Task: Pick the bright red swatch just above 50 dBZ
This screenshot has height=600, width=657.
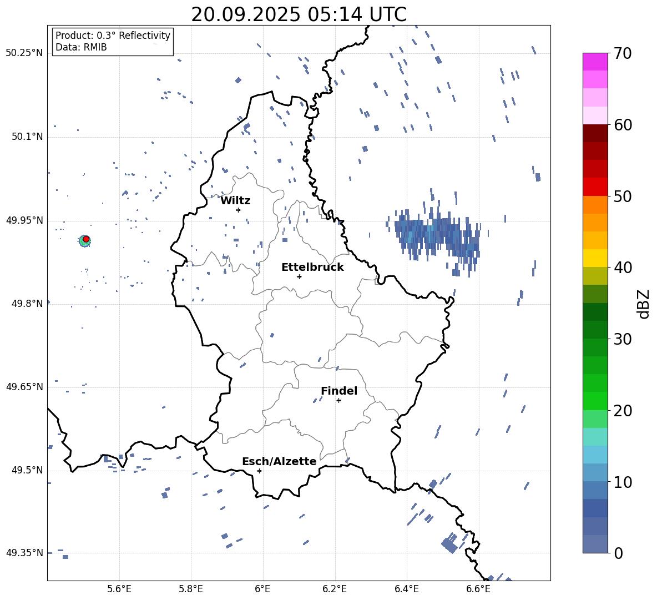Action: point(595,187)
